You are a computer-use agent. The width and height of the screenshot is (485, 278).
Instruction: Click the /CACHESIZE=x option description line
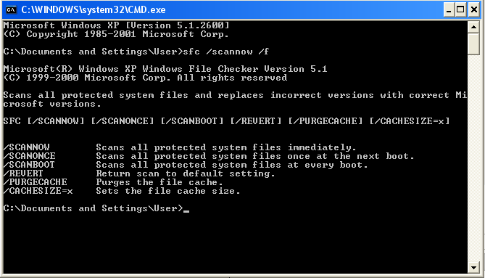(x=122, y=190)
